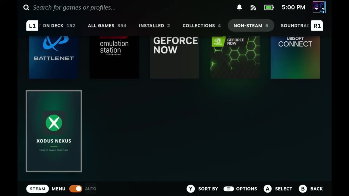Image resolution: width=349 pixels, height=196 pixels.
Task: Click the Sort By label
Action: tap(208, 189)
